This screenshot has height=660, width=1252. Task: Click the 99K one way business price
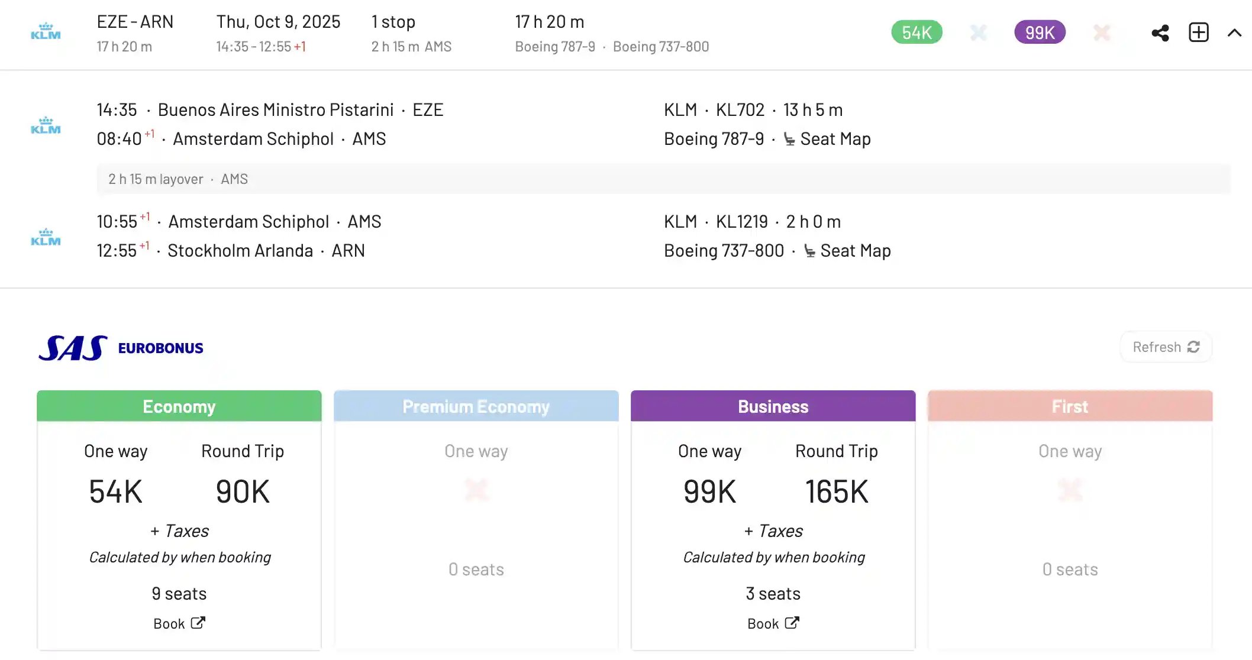coord(709,492)
